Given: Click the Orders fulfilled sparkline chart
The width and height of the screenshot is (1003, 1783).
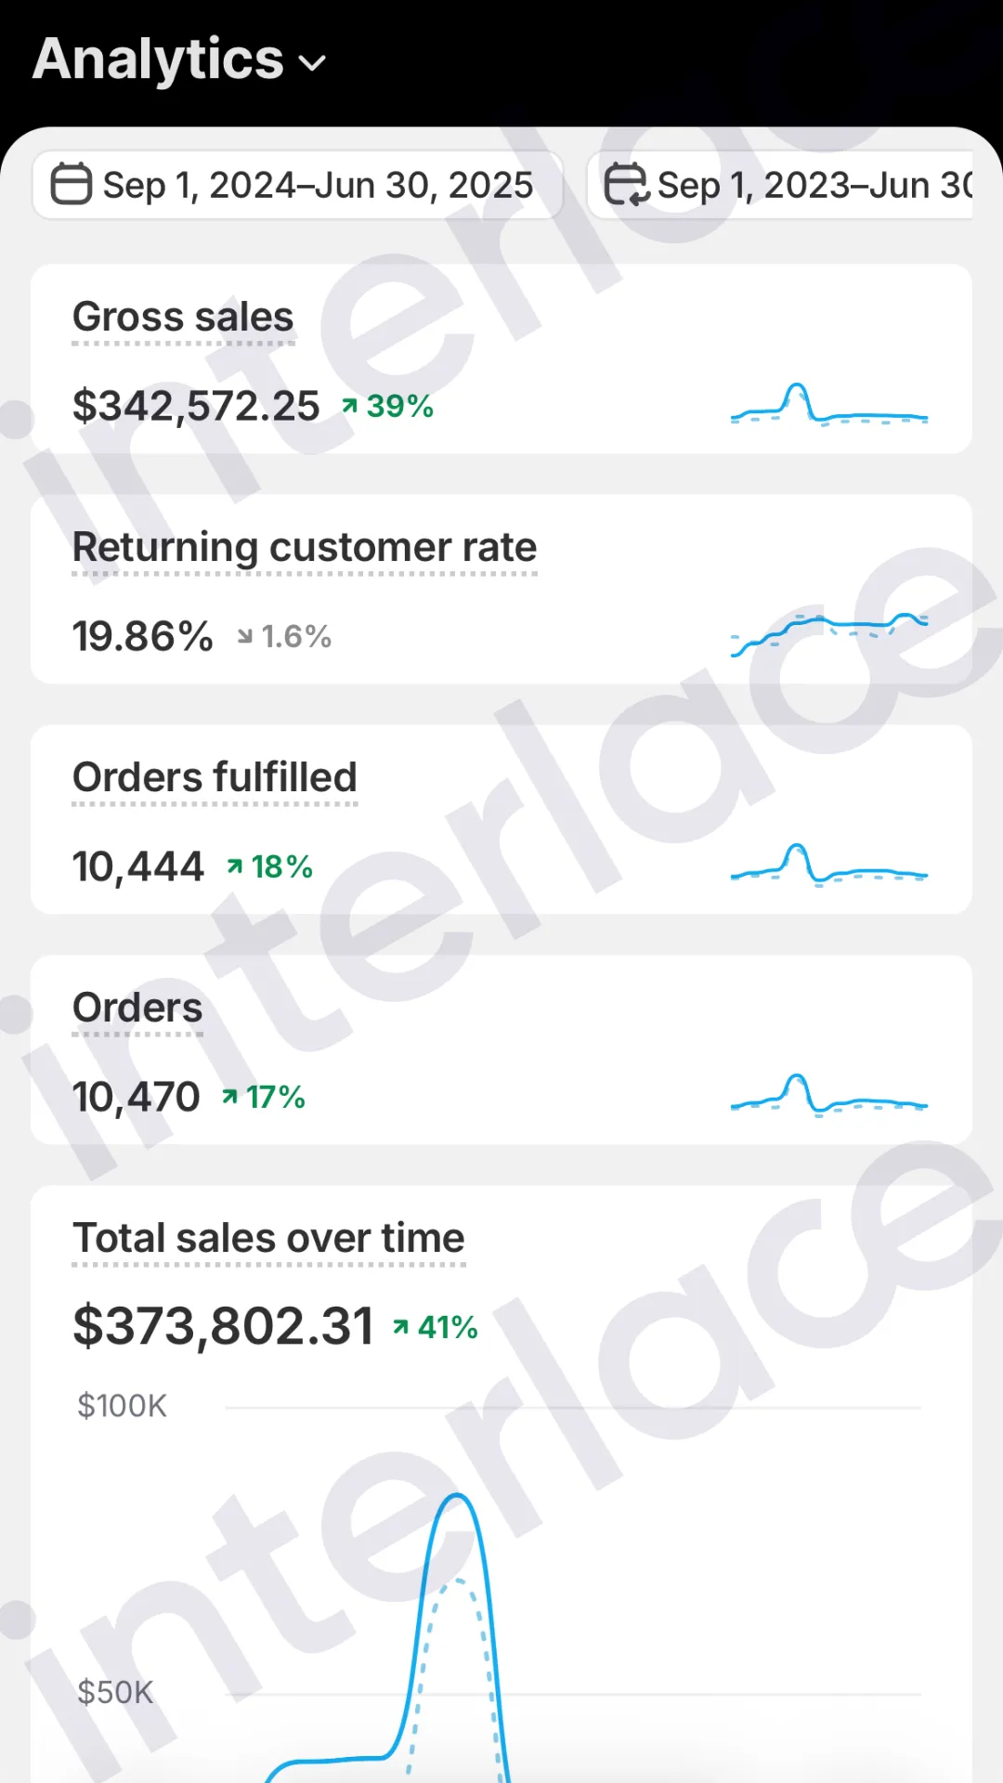Looking at the screenshot, I should tap(828, 865).
